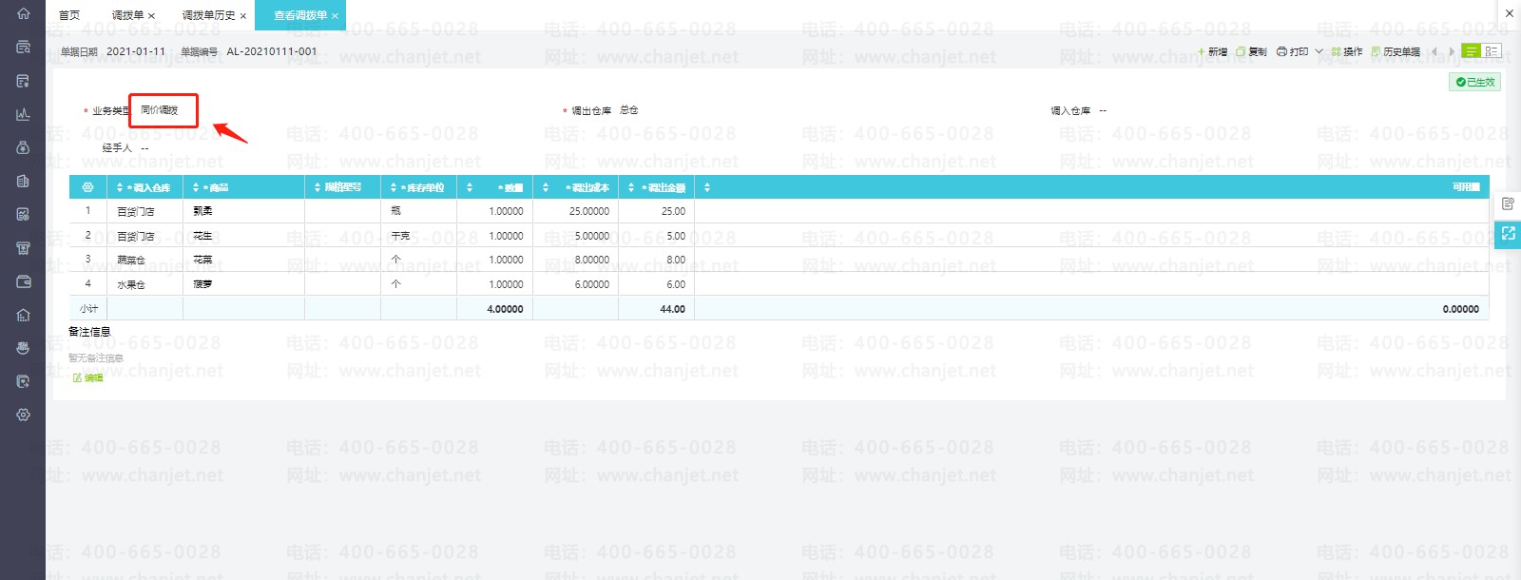Viewport: 1521px width, 580px height.
Task: Select the 查看调拨单 tab
Action: tap(300, 15)
